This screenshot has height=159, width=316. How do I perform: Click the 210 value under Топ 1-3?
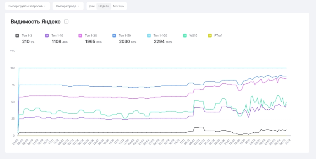pyautogui.click(x=26, y=41)
